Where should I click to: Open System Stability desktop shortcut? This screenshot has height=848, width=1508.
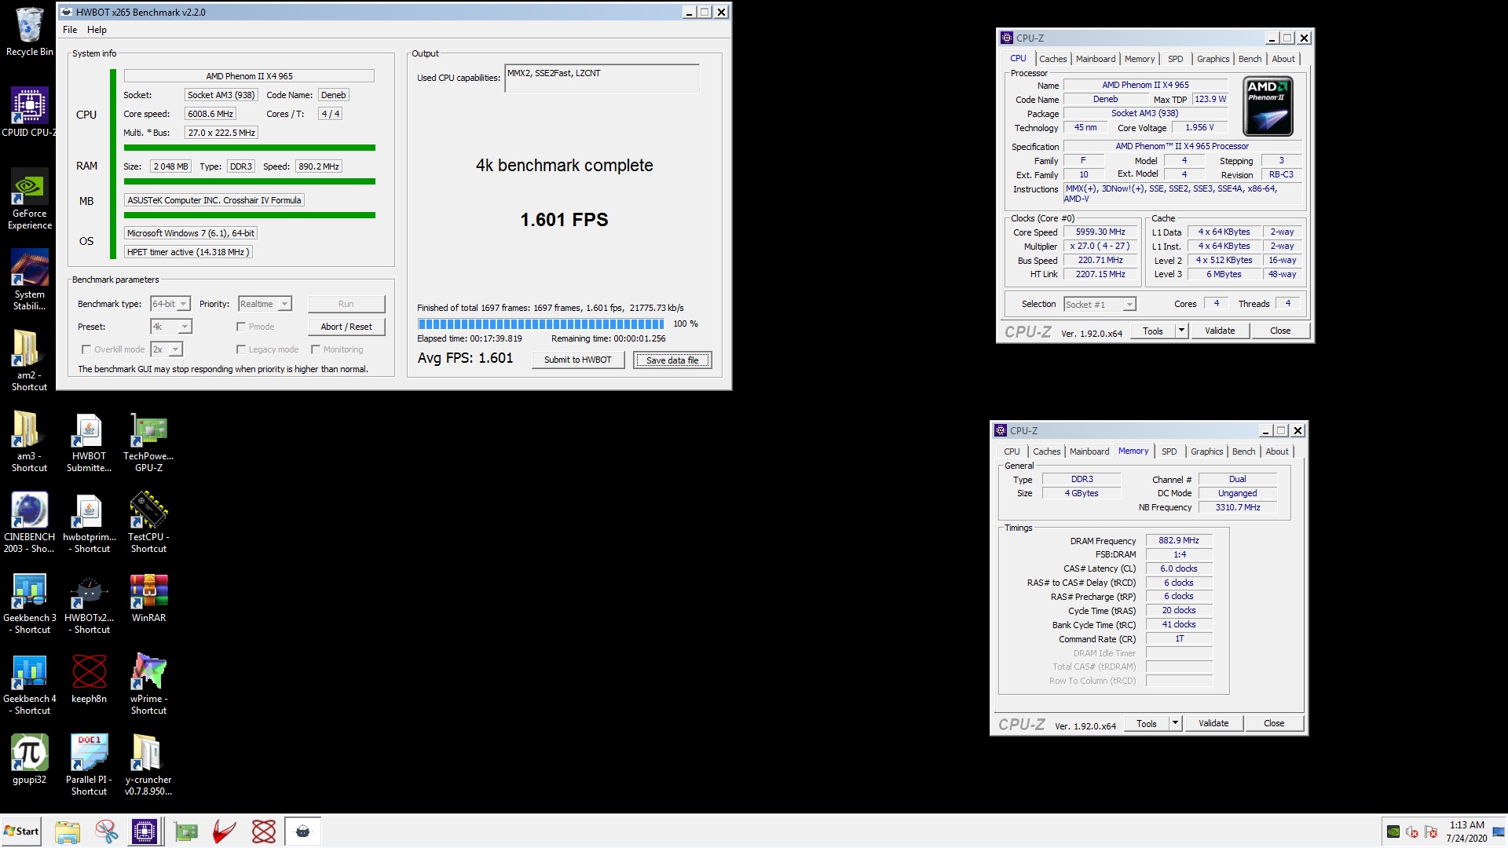[x=29, y=280]
